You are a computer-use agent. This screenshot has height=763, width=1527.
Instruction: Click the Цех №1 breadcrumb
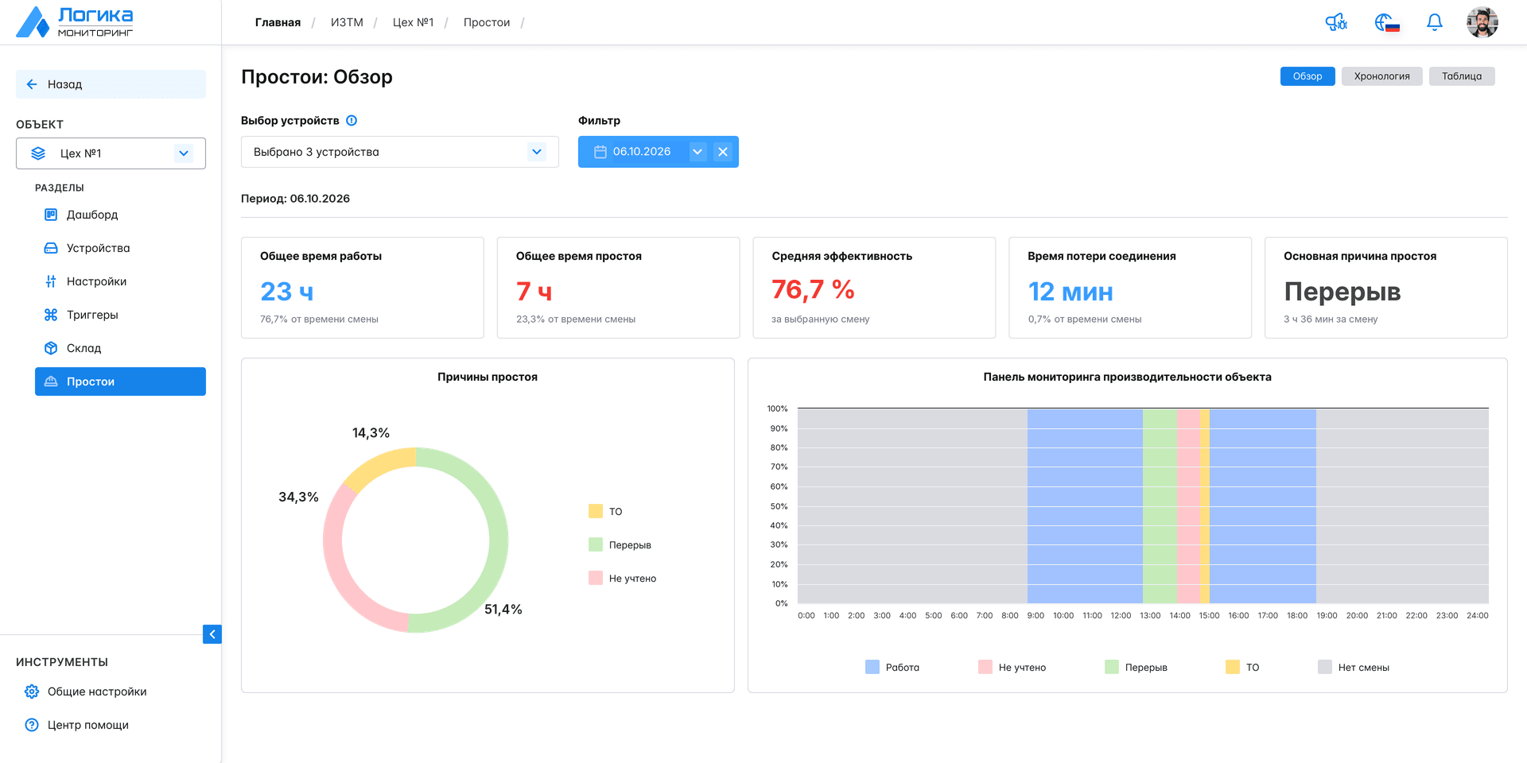click(413, 22)
